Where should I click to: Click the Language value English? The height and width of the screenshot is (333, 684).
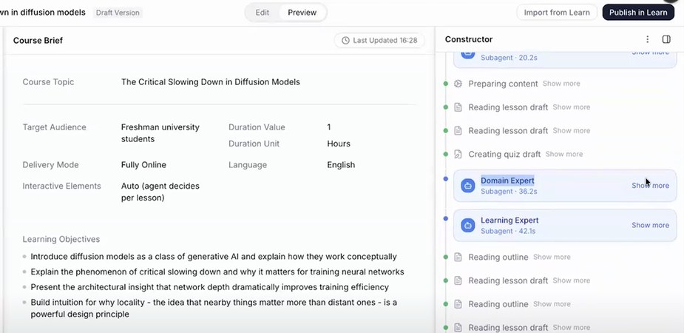[341, 165]
